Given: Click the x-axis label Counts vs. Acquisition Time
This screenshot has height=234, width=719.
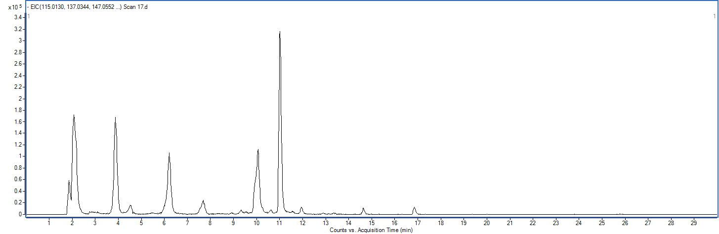Looking at the screenshot, I should coord(371,230).
